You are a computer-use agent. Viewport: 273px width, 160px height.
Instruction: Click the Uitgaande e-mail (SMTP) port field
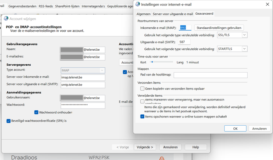point(184,42)
